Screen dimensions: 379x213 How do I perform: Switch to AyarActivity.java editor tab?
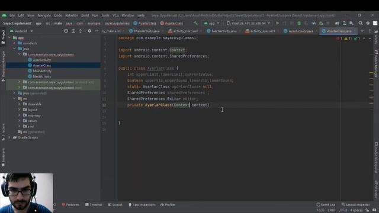point(298,31)
